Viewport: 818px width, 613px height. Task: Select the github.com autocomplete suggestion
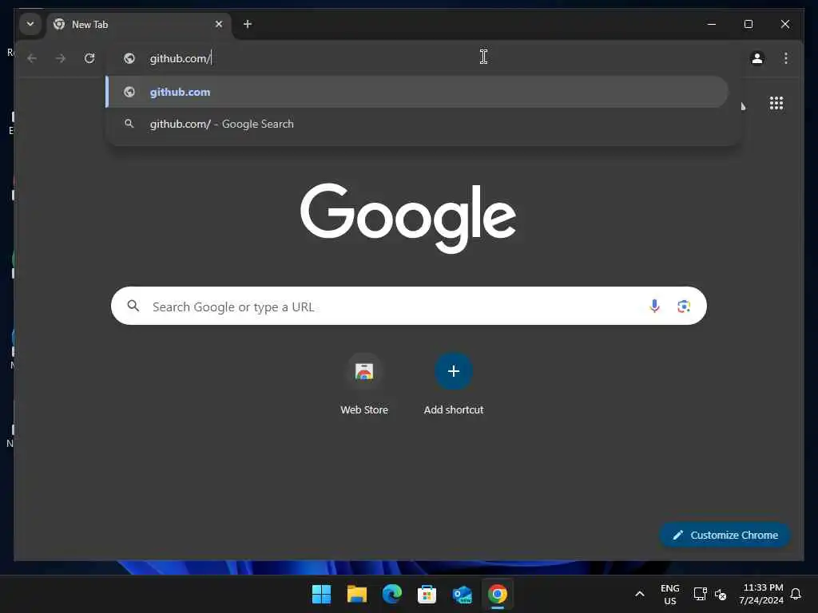pyautogui.click(x=417, y=92)
